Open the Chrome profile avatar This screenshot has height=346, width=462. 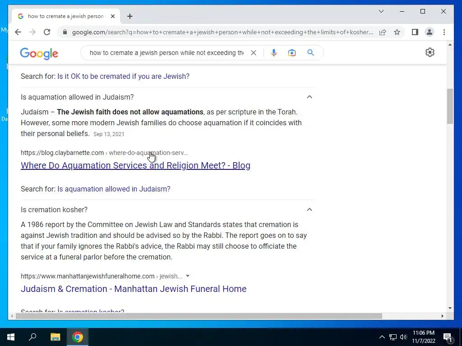(x=430, y=32)
